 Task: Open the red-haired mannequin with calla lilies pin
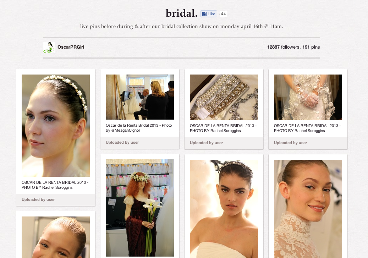click(x=140, y=208)
